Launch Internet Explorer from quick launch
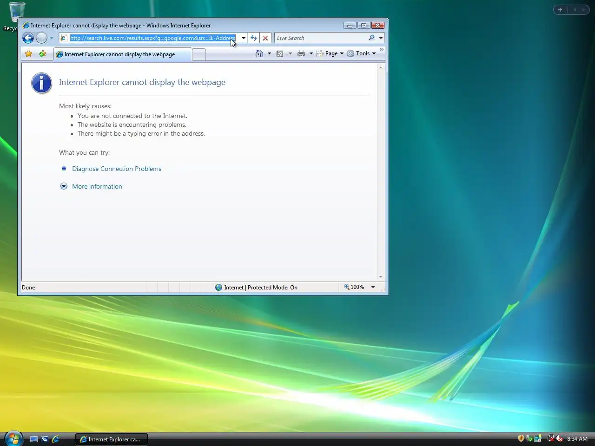Viewport: 595px width, 446px height. point(56,439)
